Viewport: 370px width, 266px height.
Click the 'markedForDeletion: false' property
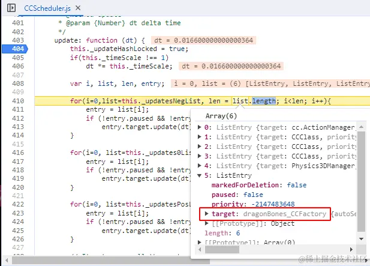click(259, 185)
